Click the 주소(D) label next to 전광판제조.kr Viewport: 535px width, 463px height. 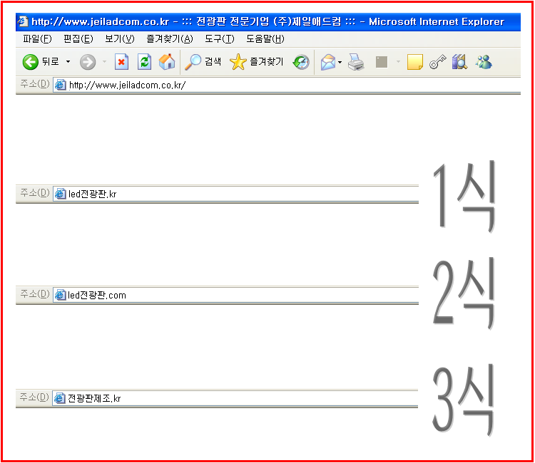coord(34,397)
